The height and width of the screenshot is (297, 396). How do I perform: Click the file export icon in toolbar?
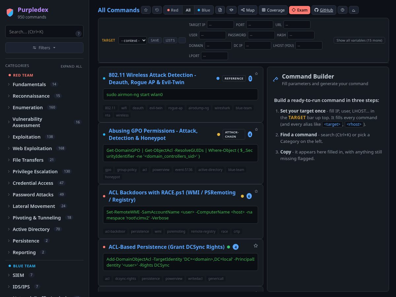coord(220,10)
